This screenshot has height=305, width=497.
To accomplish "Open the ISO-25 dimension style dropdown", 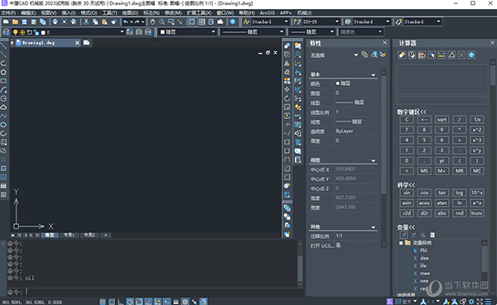I will click(337, 21).
